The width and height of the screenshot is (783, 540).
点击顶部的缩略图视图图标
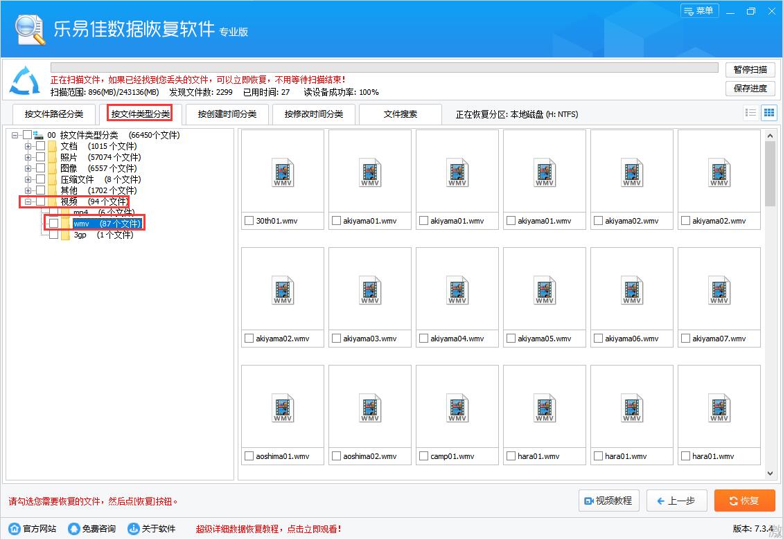pos(768,113)
